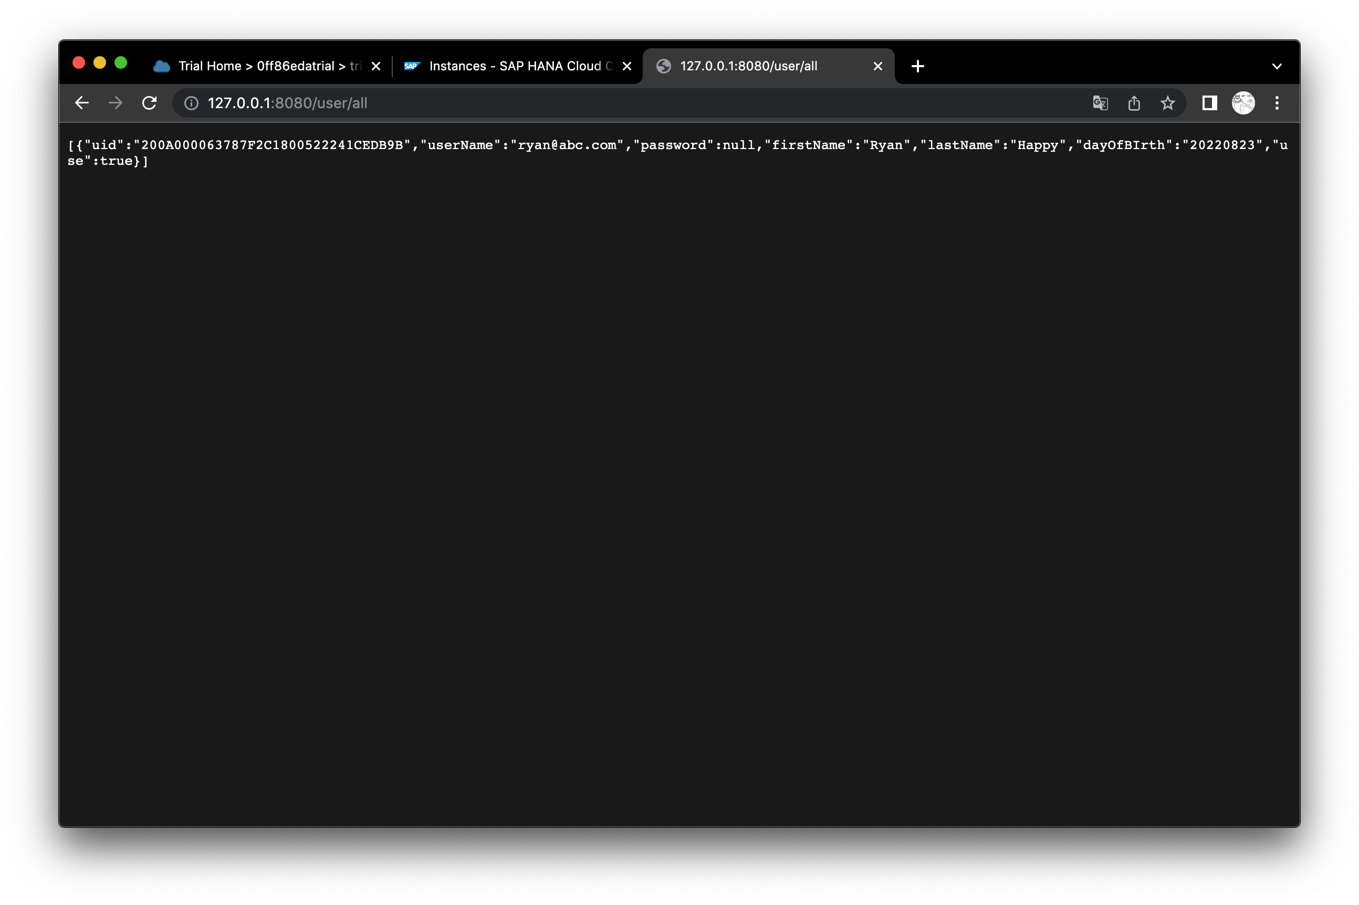Close the 127.0.0.1:8080/user/all tab
The width and height of the screenshot is (1359, 905).
(x=877, y=66)
